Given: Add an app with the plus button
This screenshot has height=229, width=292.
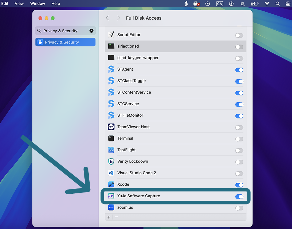Looking at the screenshot, I should 109,217.
